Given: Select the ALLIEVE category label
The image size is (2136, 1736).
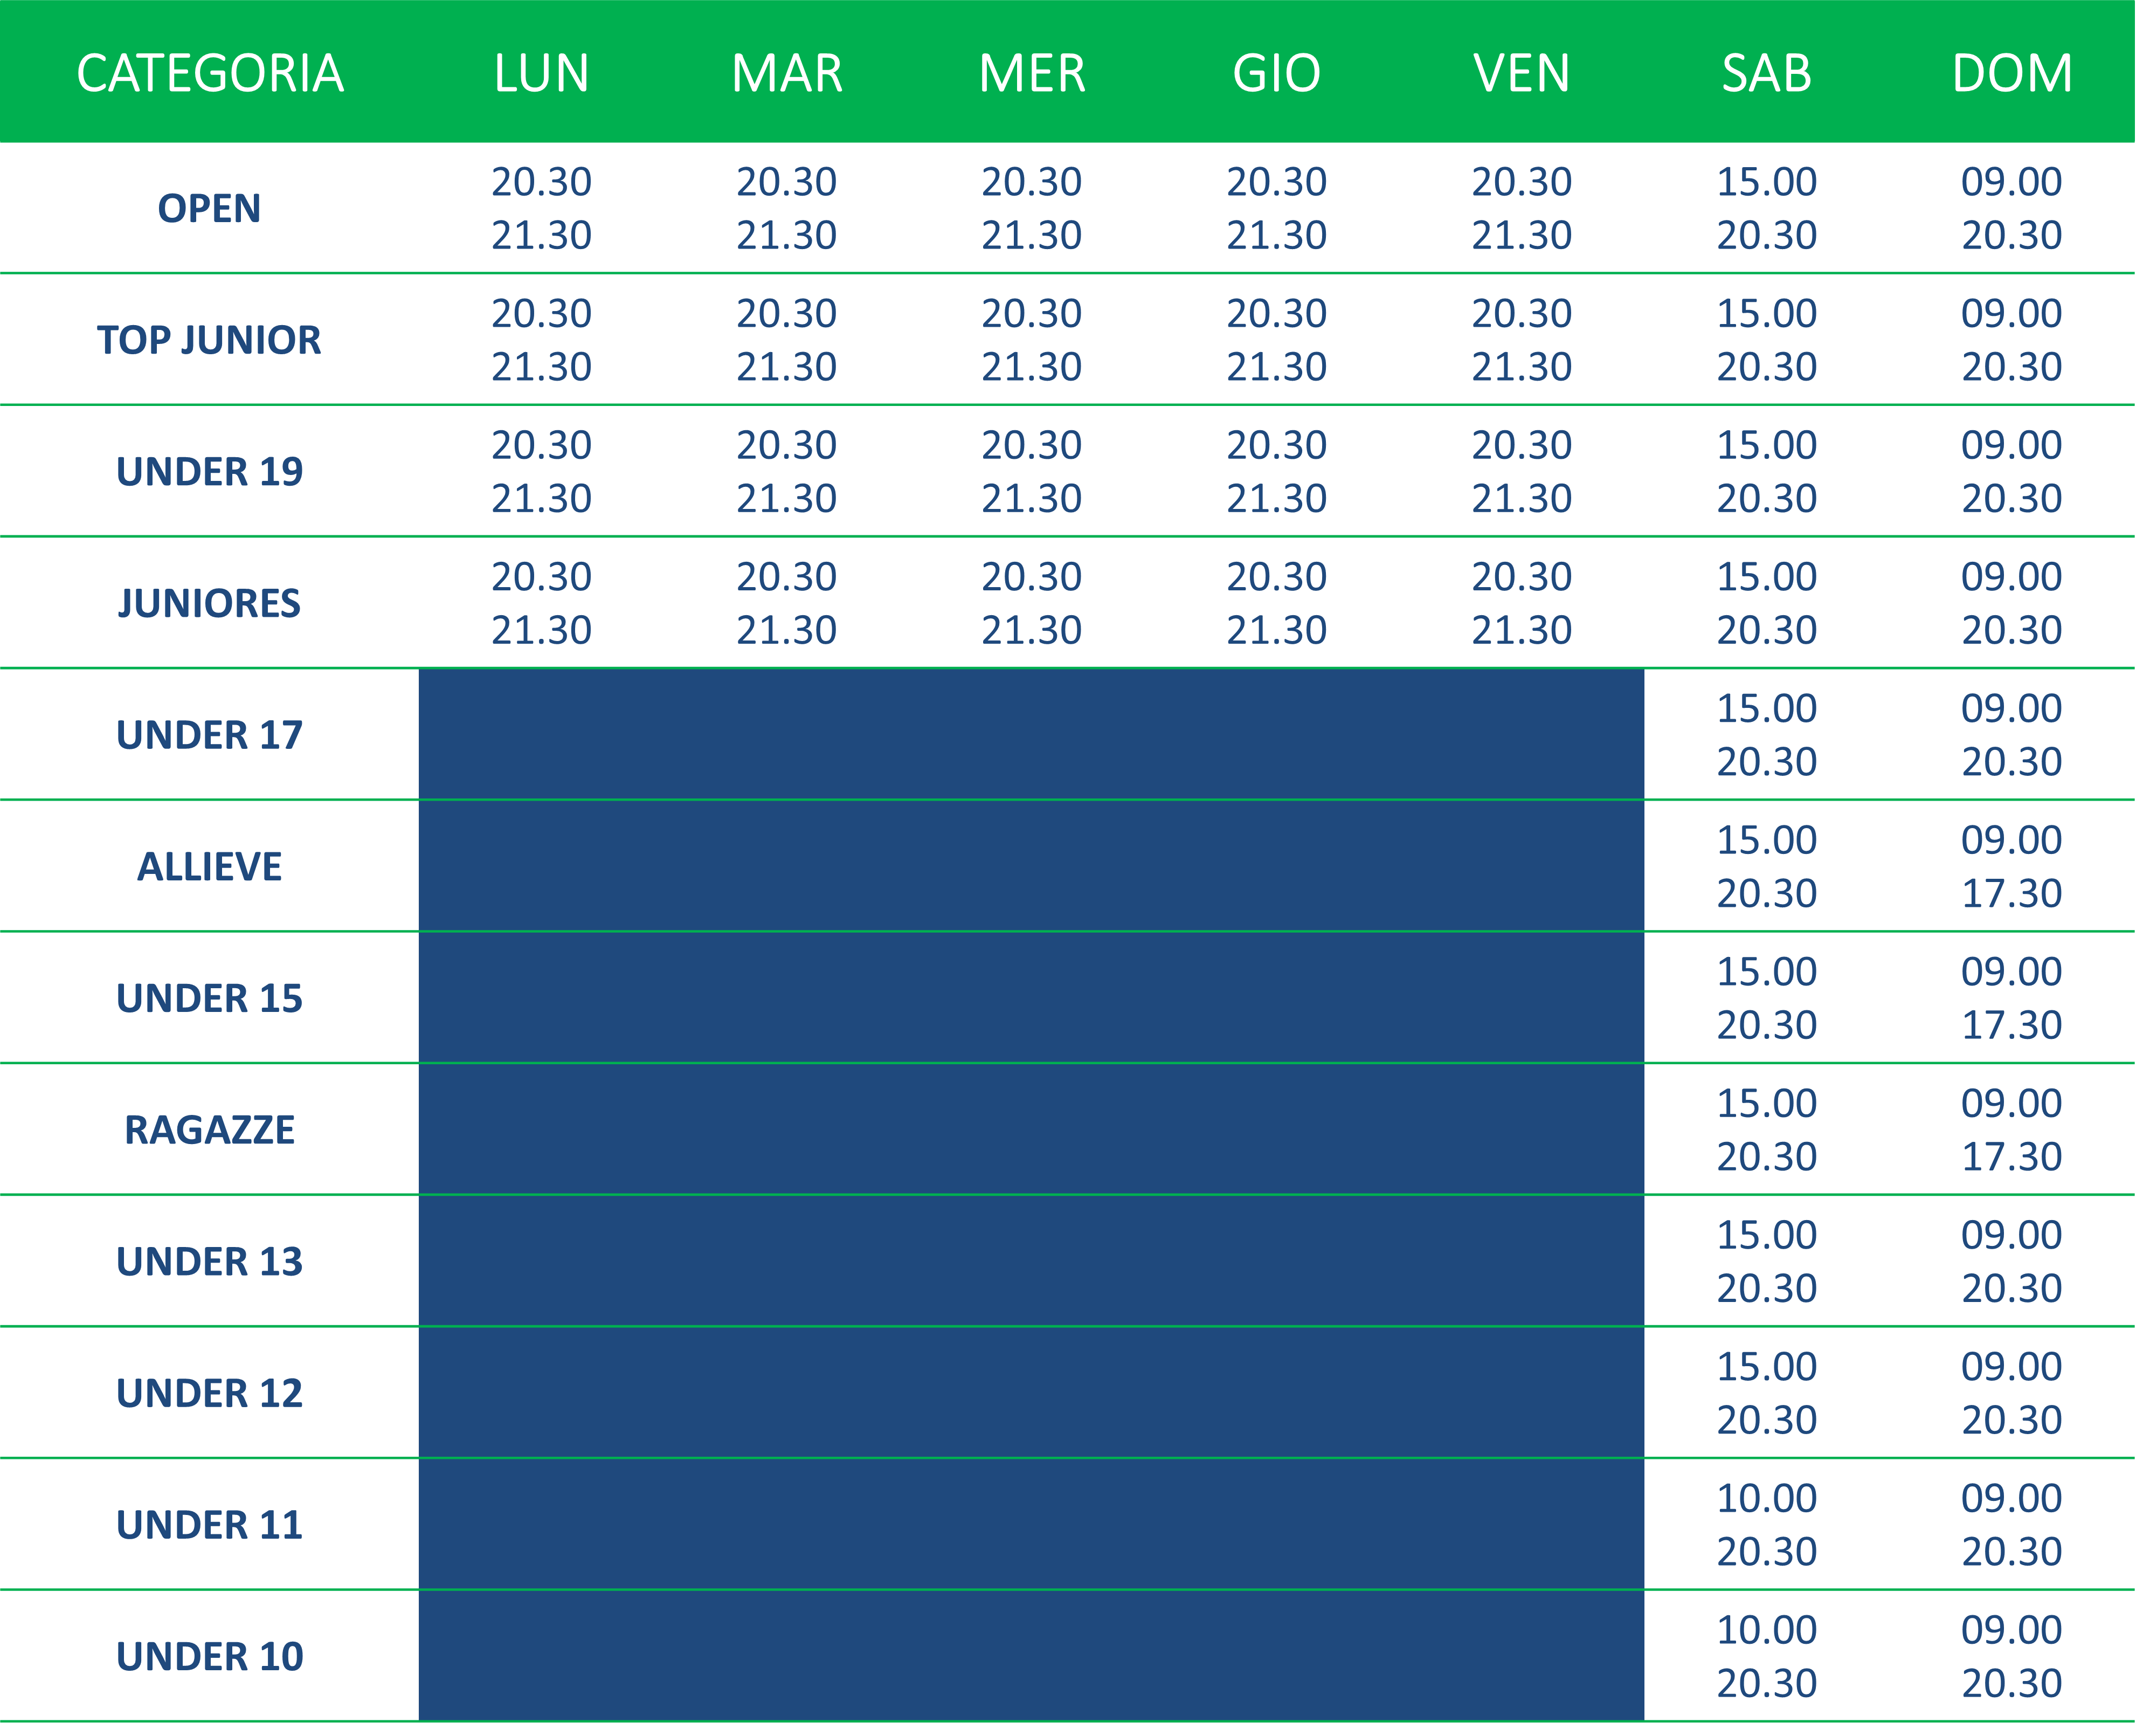Looking at the screenshot, I should (209, 866).
